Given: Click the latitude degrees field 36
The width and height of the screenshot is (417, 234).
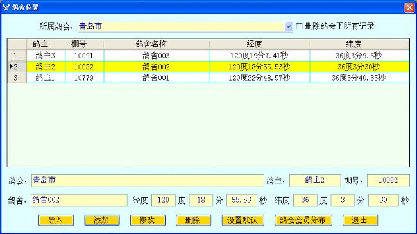Looking at the screenshot, I should pyautogui.click(x=305, y=200).
